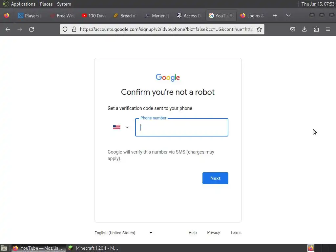
Task: Reload the current page
Action: 31,29
